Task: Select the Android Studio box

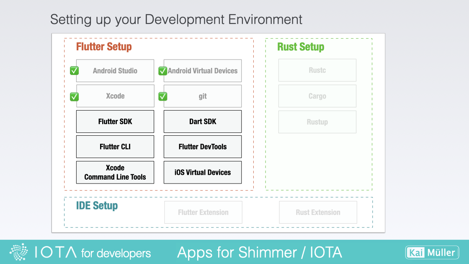Action: click(x=115, y=71)
